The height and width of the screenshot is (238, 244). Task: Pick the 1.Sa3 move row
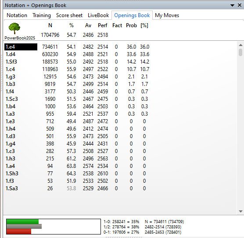point(78,188)
